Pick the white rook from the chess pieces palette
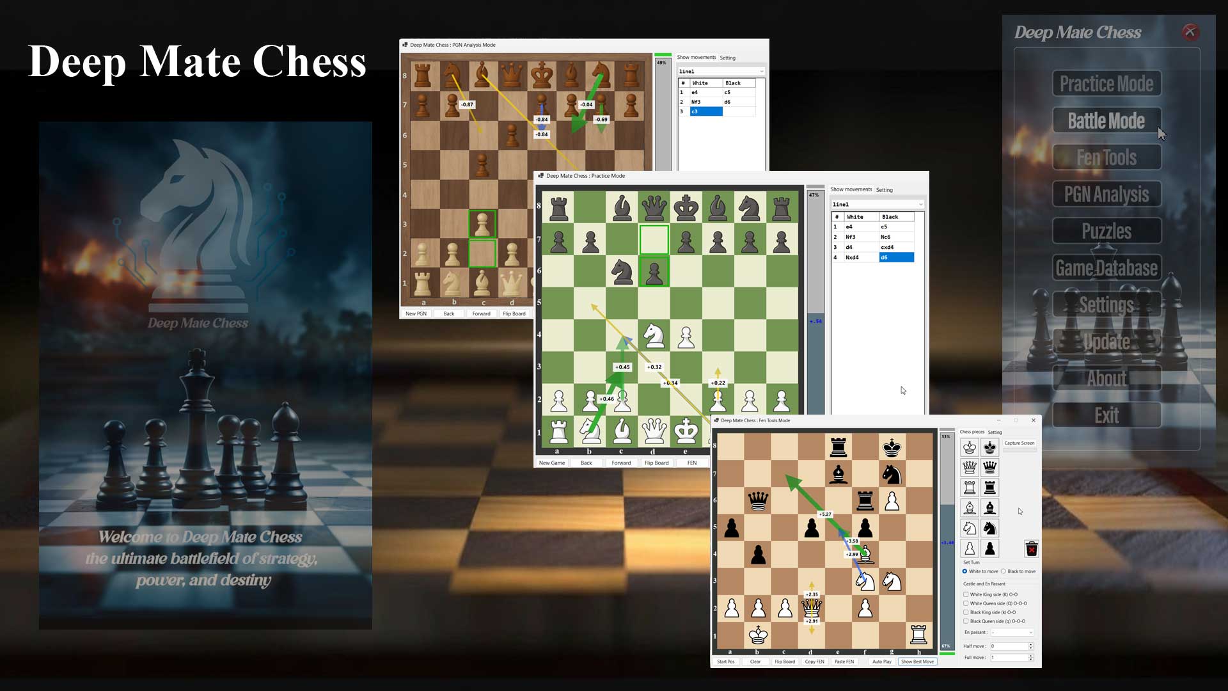The height and width of the screenshot is (691, 1228). 970,488
